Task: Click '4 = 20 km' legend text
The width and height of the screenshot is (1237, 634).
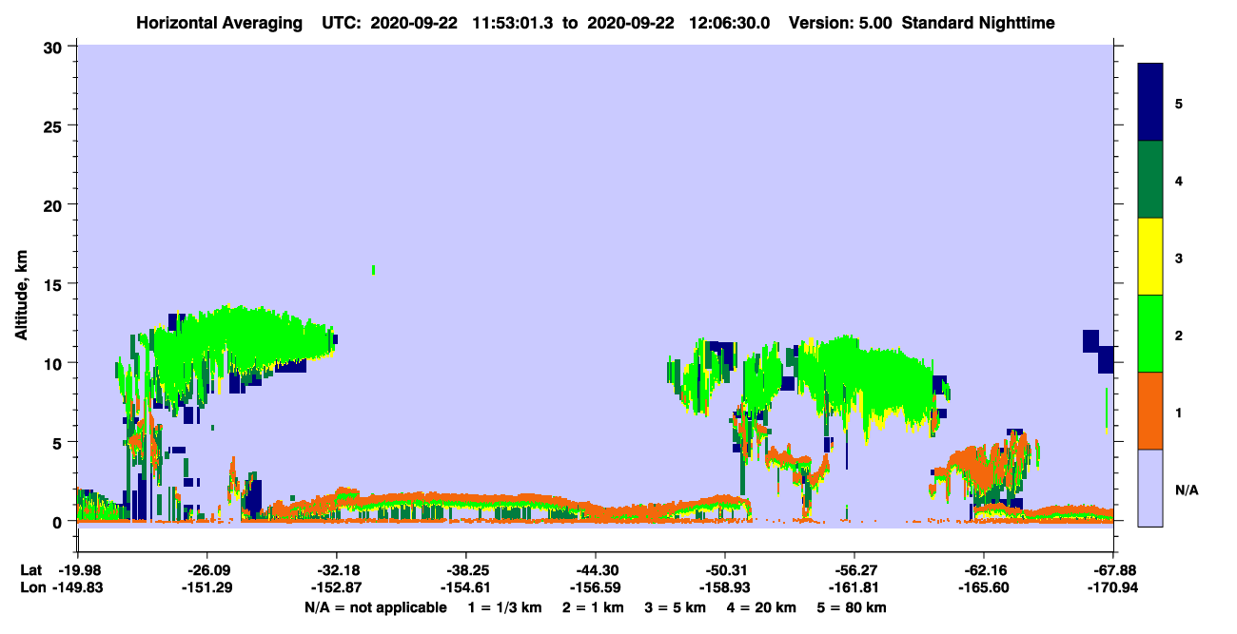Action: pos(763,607)
